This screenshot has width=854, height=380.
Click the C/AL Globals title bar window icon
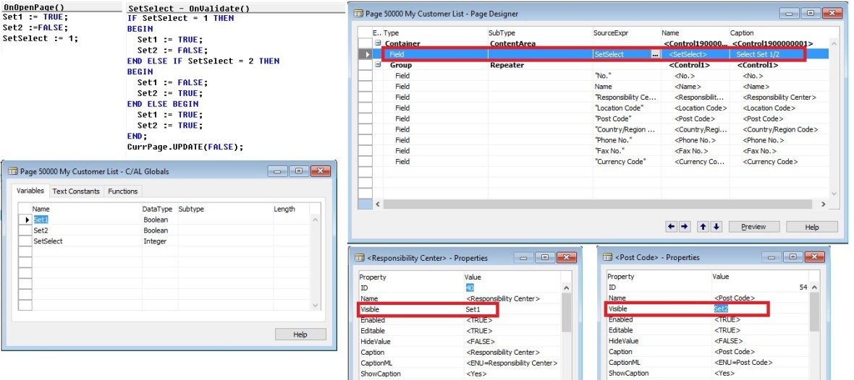point(13,170)
